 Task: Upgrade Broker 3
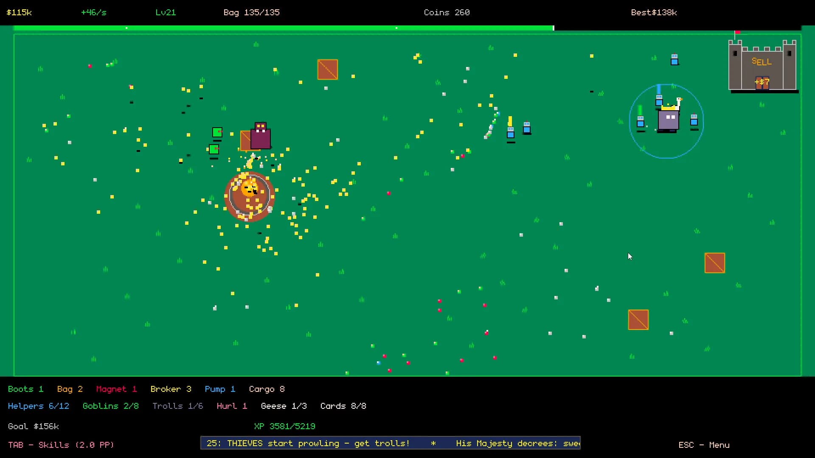(x=171, y=389)
